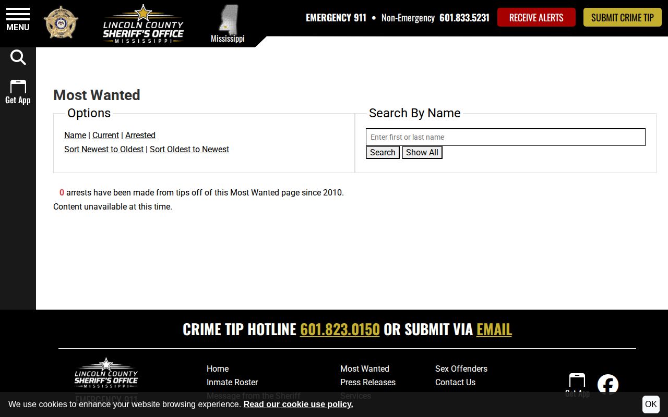The height and width of the screenshot is (417, 668).
Task: Sort Oldest to Newest
Action: pos(189,149)
